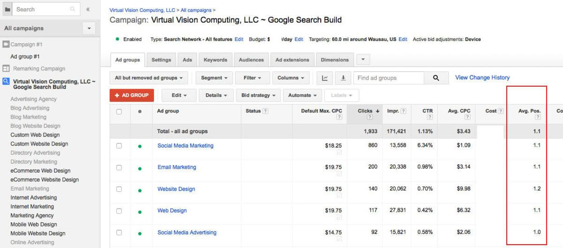The width and height of the screenshot is (563, 248).
Task: Select eCommerce Web Design in the sidebar
Action: (x=40, y=171)
